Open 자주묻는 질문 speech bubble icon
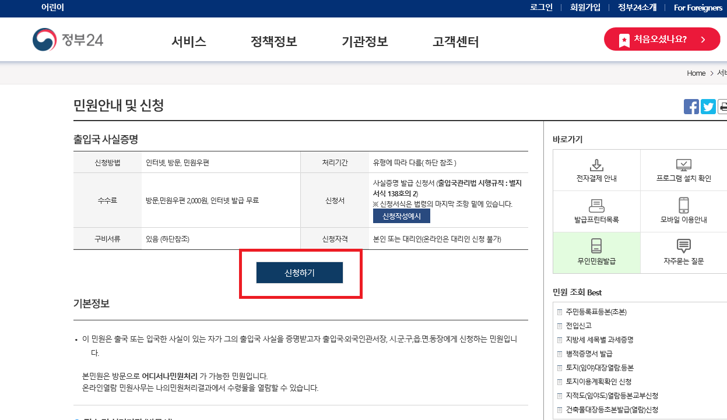This screenshot has height=420, width=727. coord(683,245)
